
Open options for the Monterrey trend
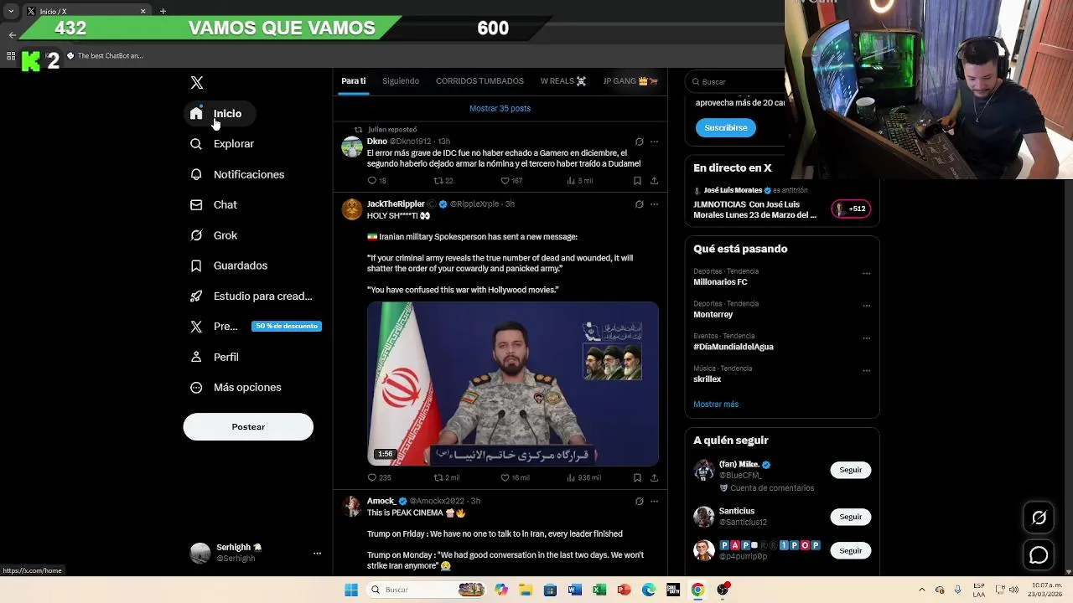[867, 306]
